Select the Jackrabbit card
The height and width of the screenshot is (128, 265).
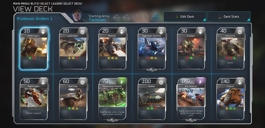pos(73,48)
